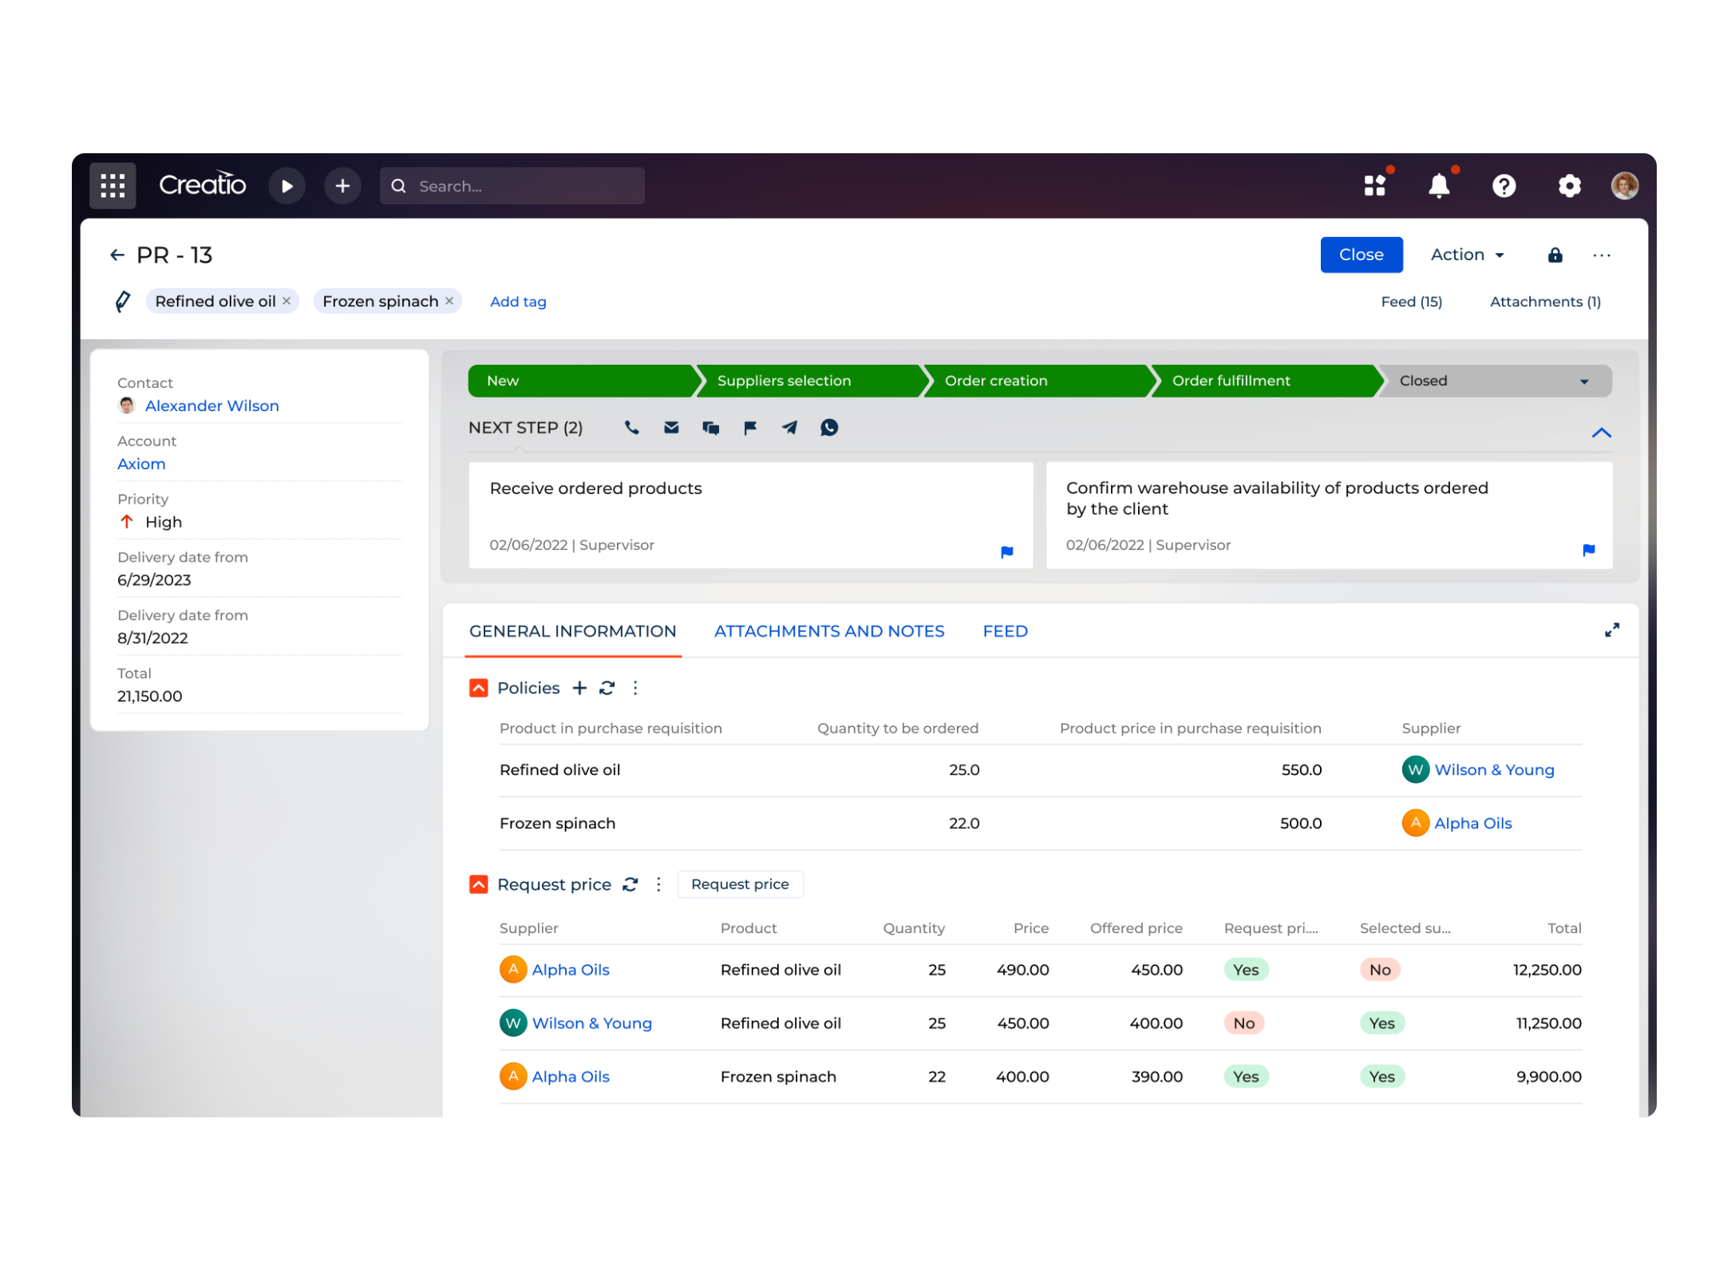Open the kebab menu beside Request price

click(658, 884)
